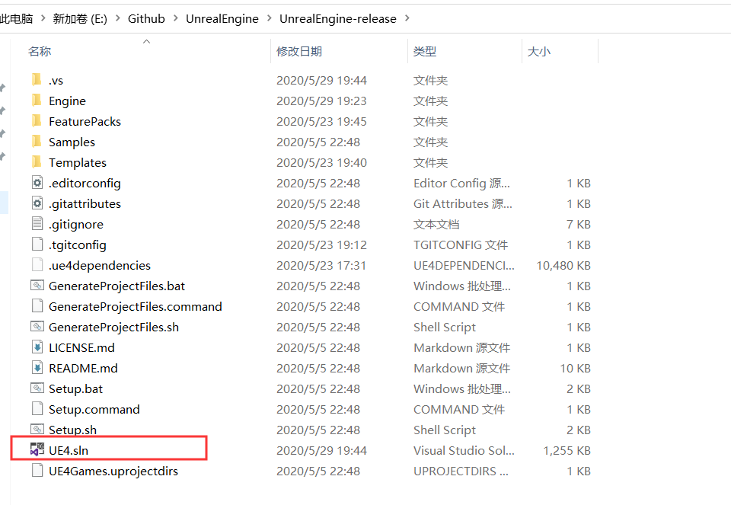Viewport: 731px width, 505px height.
Task: Click the Editor Config 源... type cell
Action: [x=461, y=184]
